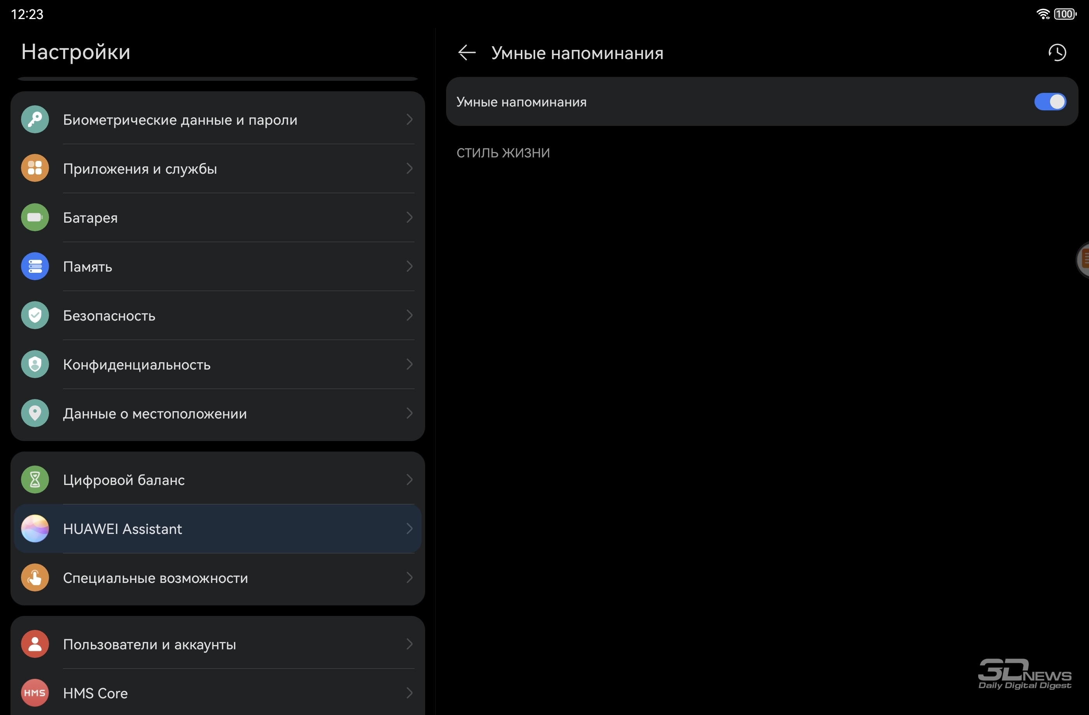Open the HUAWEI Assistant menu item
1089x715 pixels.
click(218, 528)
